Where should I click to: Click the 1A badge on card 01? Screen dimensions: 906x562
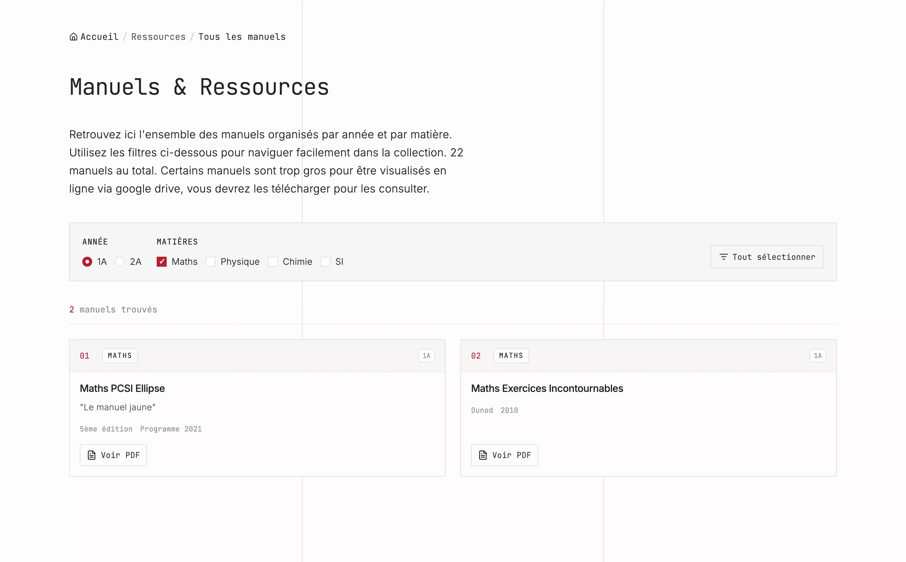426,356
